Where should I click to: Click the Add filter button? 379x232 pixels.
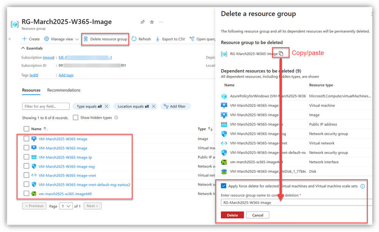point(175,107)
